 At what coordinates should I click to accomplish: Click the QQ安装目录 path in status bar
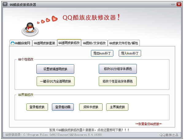[x=53, y=135]
